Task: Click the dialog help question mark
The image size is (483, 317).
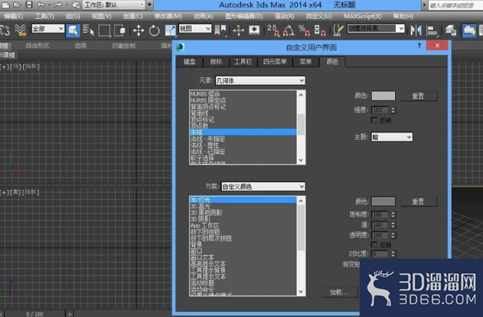Action: (x=419, y=45)
